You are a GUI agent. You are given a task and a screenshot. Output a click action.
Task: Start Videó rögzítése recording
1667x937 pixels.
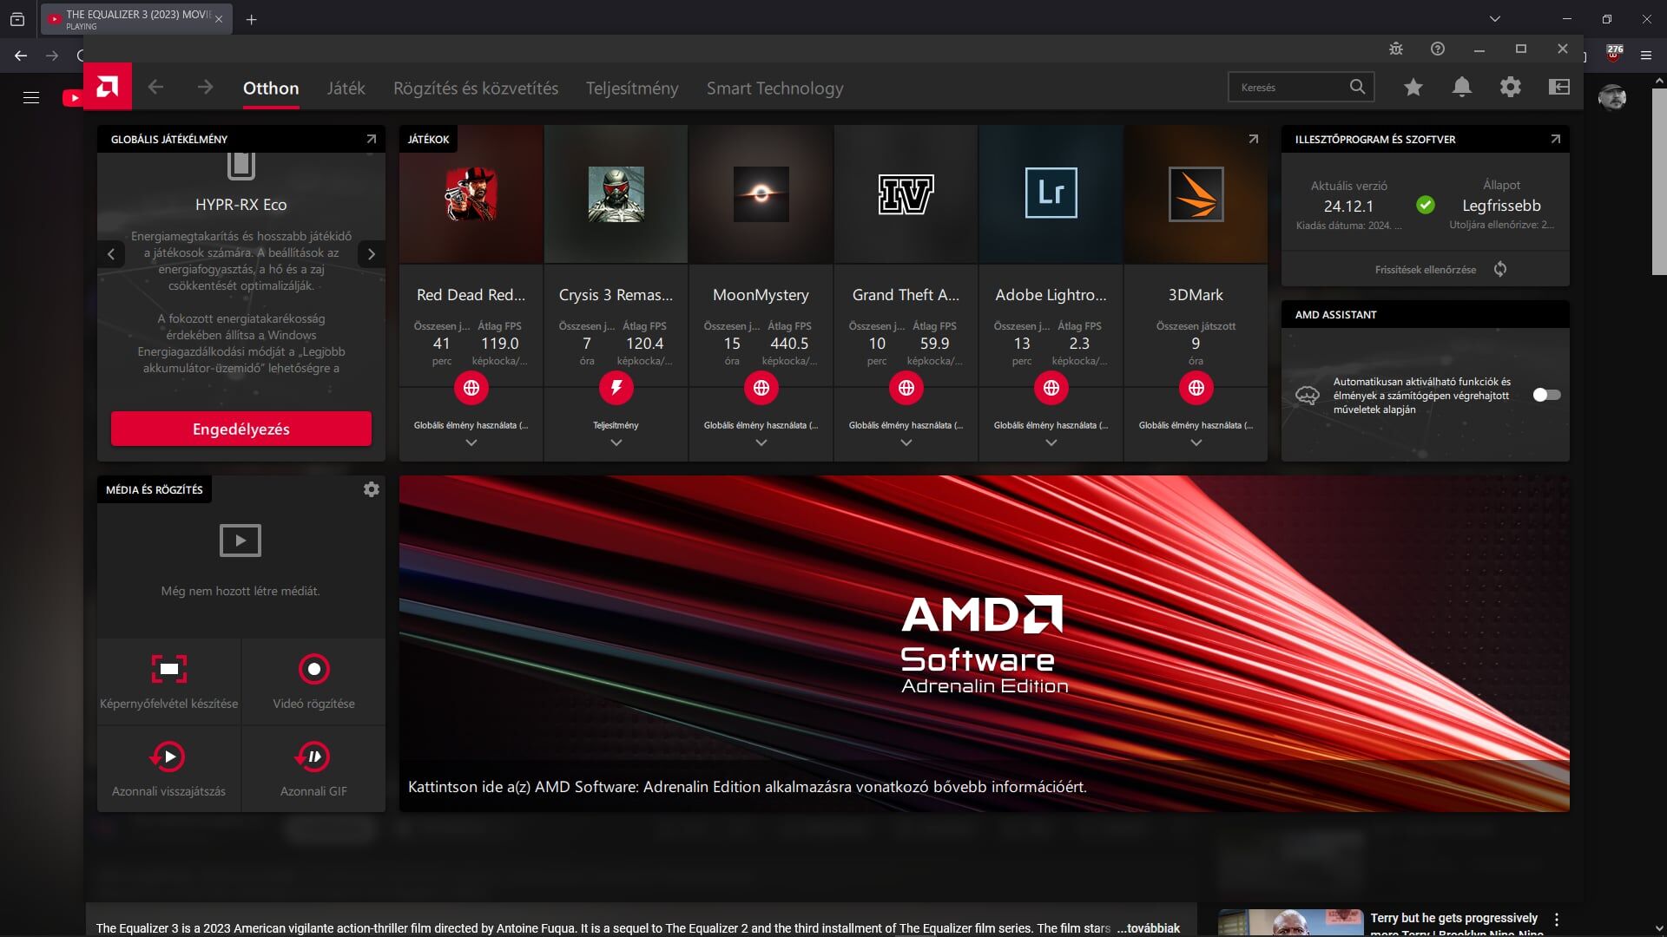(x=313, y=682)
